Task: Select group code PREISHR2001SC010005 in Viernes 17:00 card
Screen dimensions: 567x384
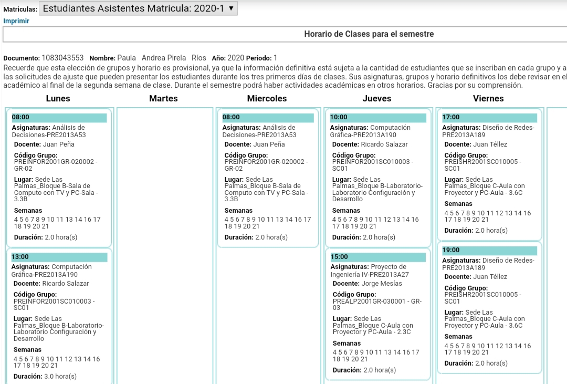Action: [483, 165]
